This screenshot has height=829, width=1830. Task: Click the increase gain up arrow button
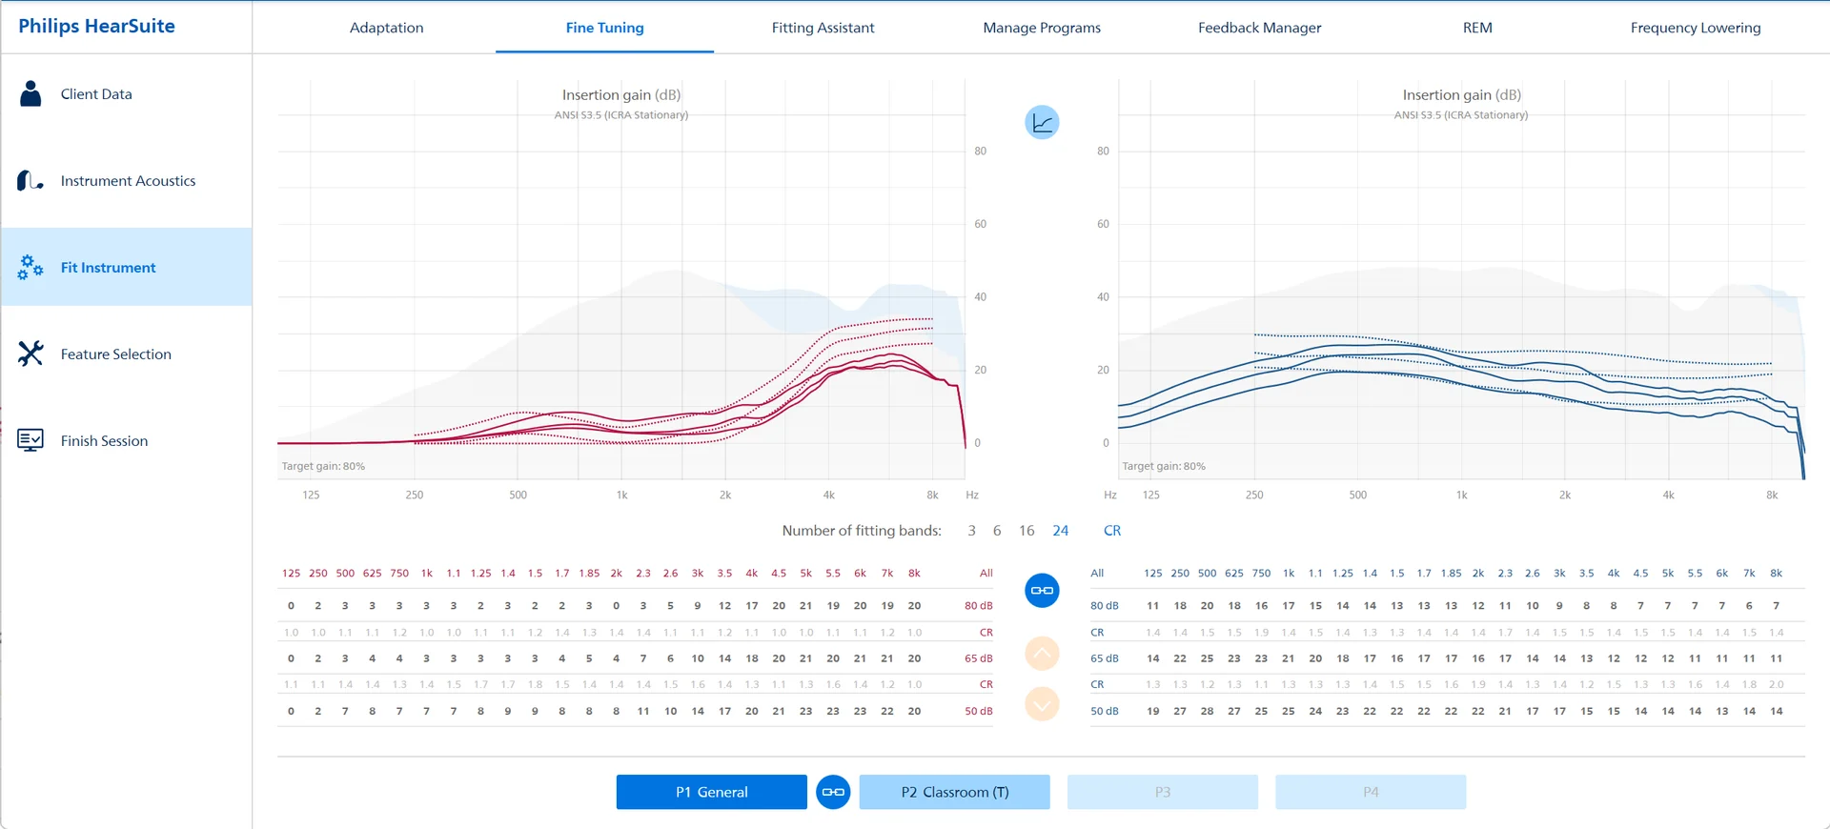point(1042,654)
